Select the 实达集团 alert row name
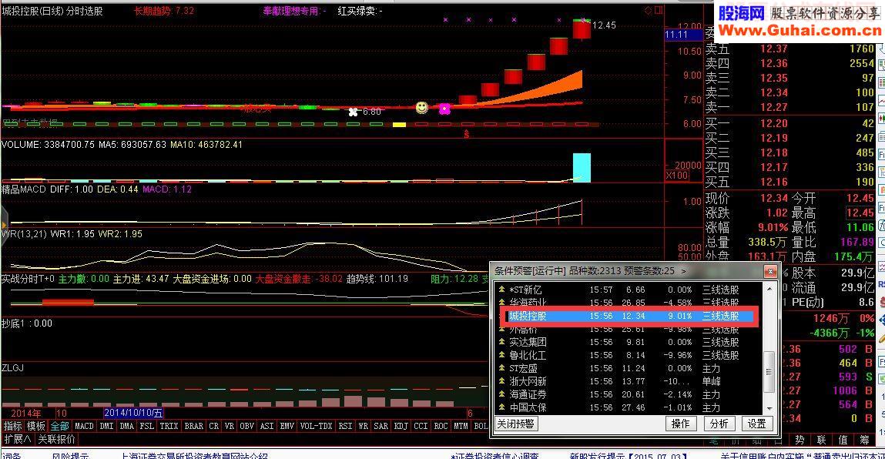The width and height of the screenshot is (885, 459). (x=528, y=342)
